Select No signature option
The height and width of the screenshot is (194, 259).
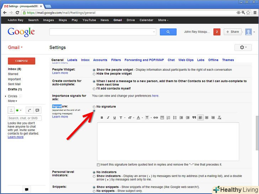coord(94,107)
